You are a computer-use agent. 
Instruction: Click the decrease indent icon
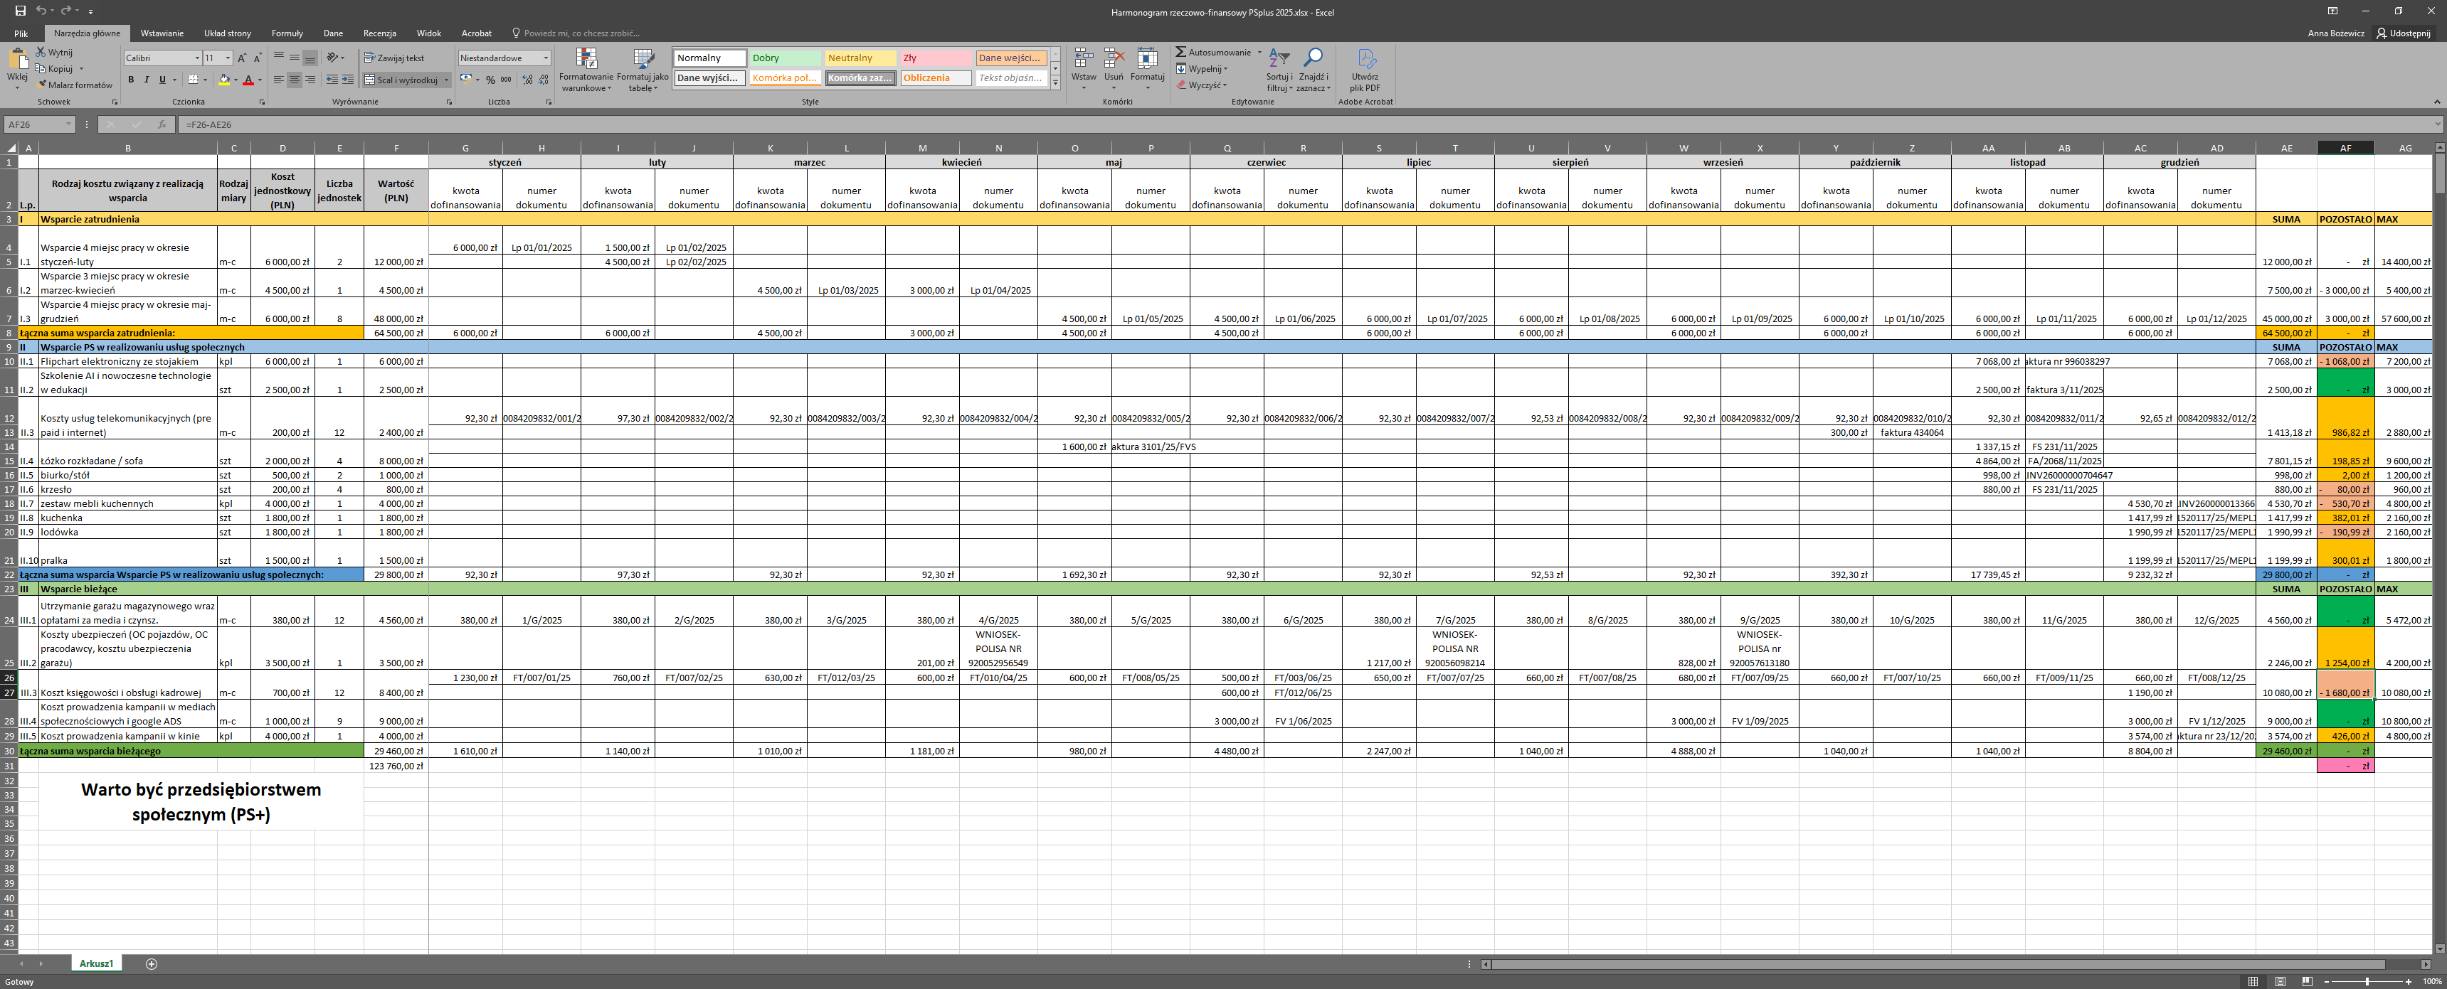click(332, 80)
